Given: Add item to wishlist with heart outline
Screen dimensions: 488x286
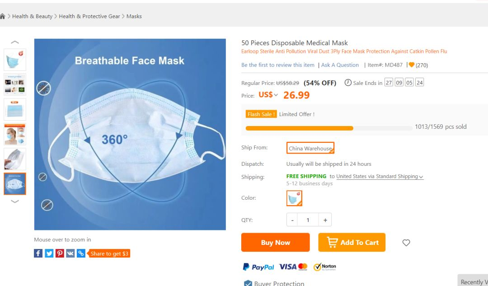Looking at the screenshot, I should click(x=406, y=243).
